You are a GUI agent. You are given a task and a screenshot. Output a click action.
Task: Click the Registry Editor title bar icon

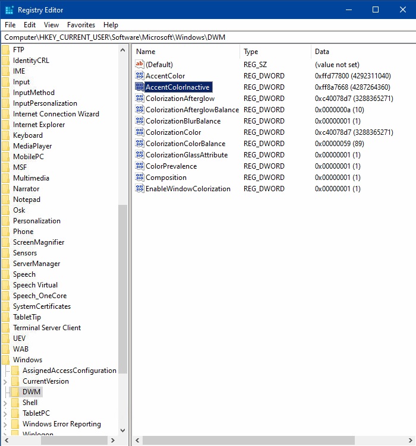tap(10, 10)
